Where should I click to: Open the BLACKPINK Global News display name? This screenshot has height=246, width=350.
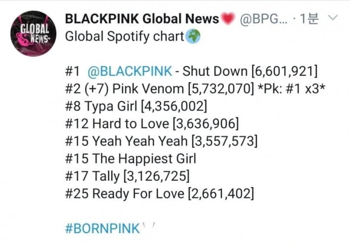[x=142, y=18]
